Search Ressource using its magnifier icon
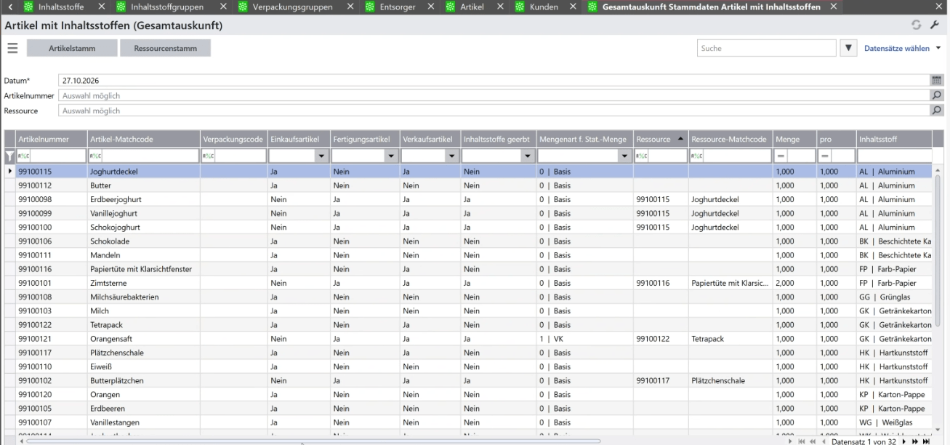The height and width of the screenshot is (445, 950). coord(937,111)
